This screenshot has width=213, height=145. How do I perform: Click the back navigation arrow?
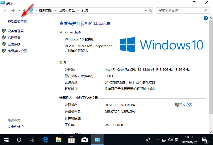(x=5, y=11)
